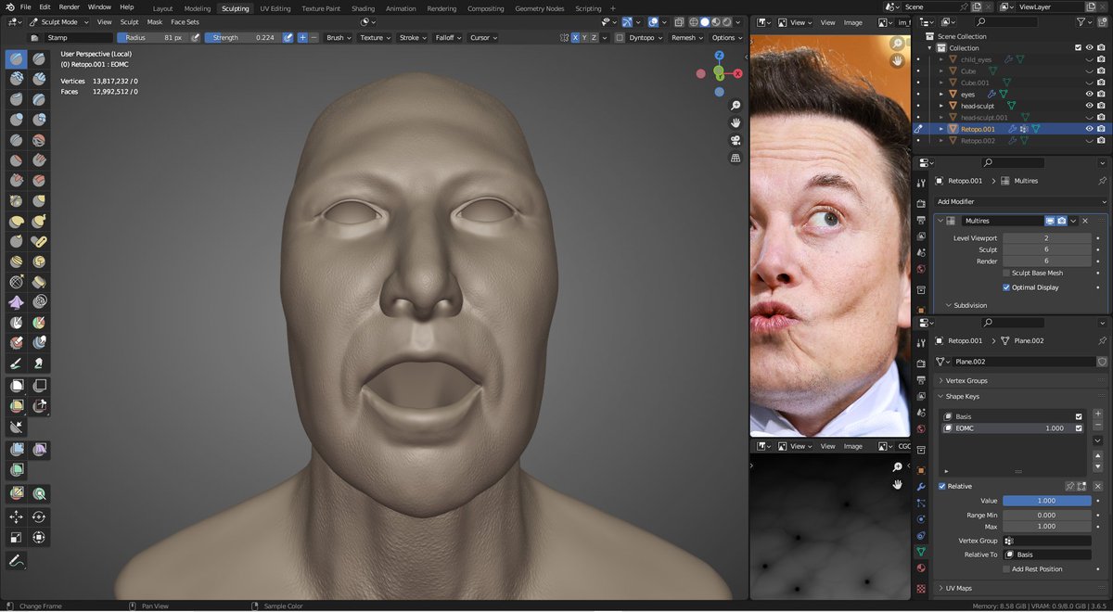Open the File menu
Image resolution: width=1113 pixels, height=612 pixels.
(x=25, y=6)
